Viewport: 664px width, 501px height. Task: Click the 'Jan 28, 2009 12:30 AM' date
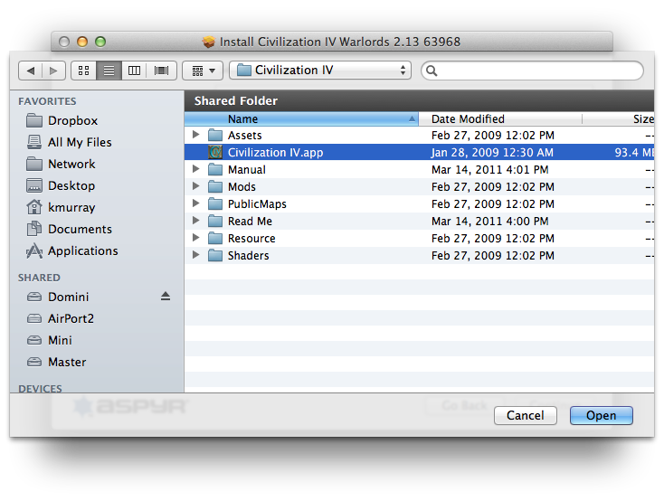click(x=492, y=153)
